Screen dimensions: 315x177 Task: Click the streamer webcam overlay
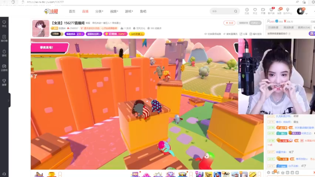tap(276, 76)
